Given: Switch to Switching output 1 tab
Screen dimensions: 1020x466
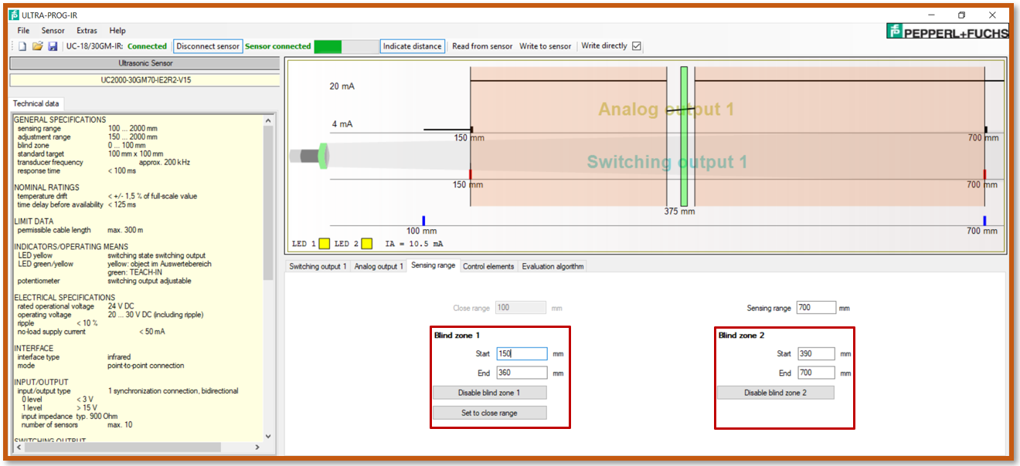Looking at the screenshot, I should 318,266.
